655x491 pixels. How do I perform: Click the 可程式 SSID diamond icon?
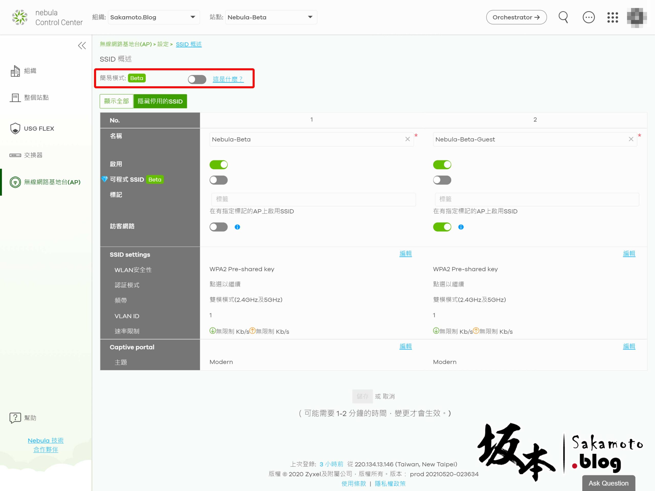pos(105,179)
